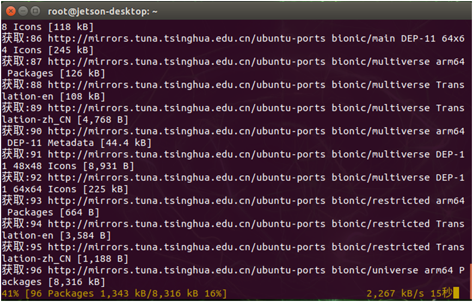Click the text lation-en [108 kB]
The height and width of the screenshot is (302, 473).
pyautogui.click(x=53, y=96)
